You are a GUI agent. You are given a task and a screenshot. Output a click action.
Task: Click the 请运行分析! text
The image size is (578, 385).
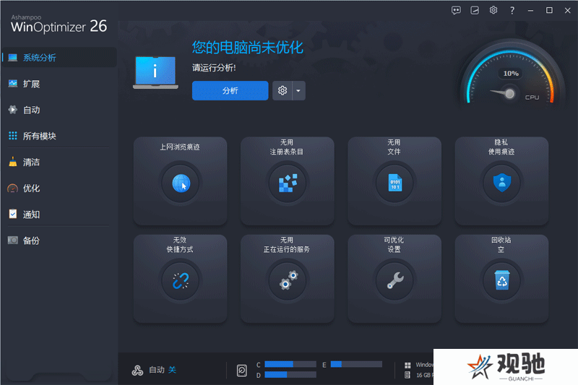click(x=214, y=68)
